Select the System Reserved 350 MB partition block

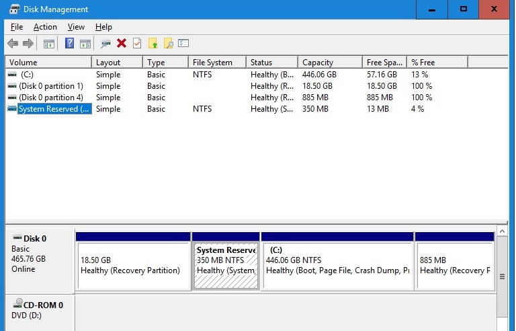point(226,260)
